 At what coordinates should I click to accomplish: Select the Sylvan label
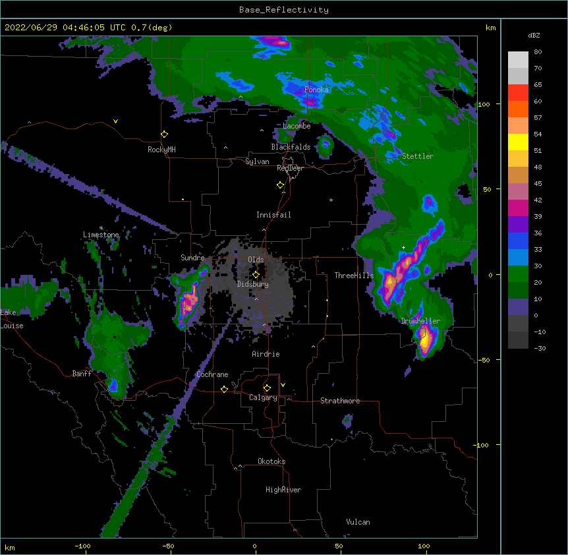tap(257, 161)
